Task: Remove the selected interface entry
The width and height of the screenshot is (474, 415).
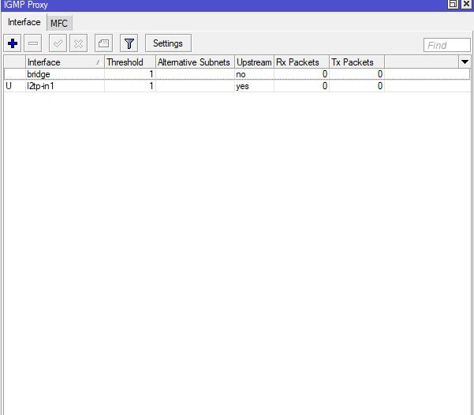Action: [32, 43]
